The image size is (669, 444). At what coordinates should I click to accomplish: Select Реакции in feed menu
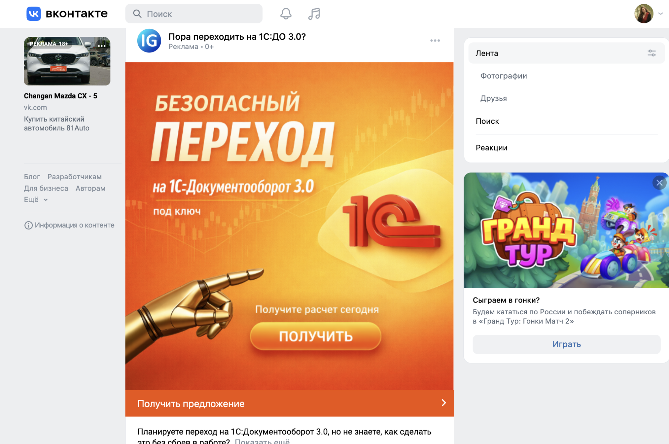click(491, 148)
